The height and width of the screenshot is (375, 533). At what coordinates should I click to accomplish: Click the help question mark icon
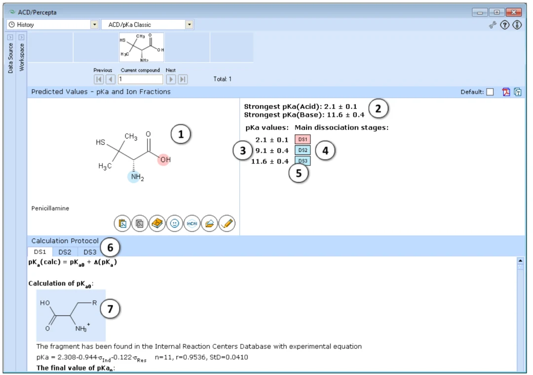click(505, 25)
